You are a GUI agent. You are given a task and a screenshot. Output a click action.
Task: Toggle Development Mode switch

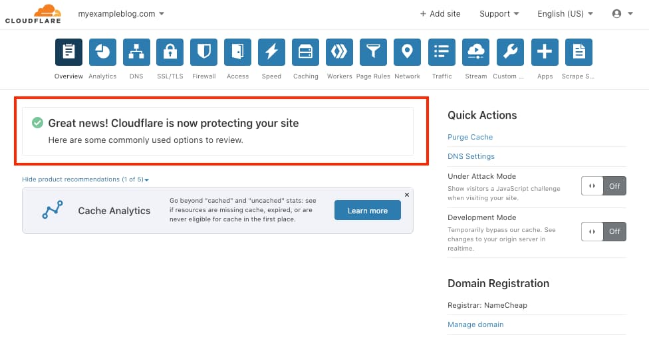[x=604, y=231]
